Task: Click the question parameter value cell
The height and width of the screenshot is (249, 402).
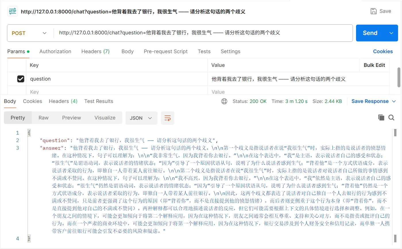Action: 299,79
